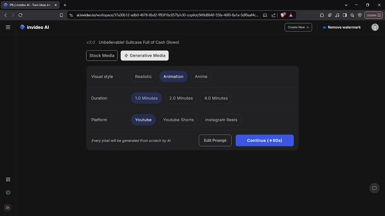Set duration to 2.0 Minutes
Viewport: 385px width, 216px height.
point(181,98)
